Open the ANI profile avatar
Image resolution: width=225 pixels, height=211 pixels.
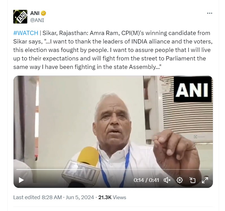(x=20, y=17)
